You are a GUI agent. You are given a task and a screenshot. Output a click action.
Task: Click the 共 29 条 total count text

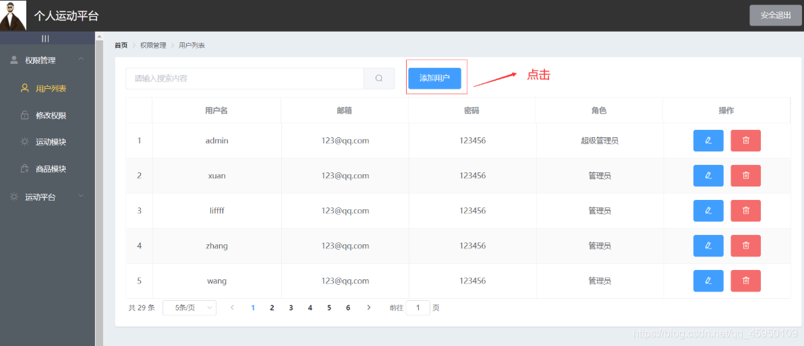142,308
